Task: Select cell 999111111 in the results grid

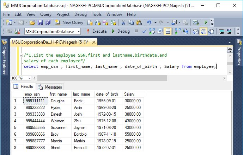Action: coord(36,101)
